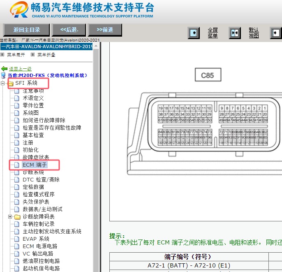
Task: Click document icon next to 初始化
Action: pyautogui.click(x=17, y=150)
